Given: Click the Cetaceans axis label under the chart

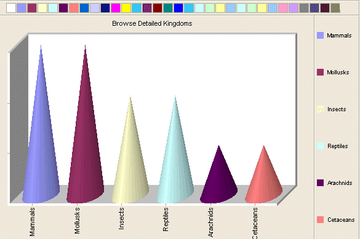Looking at the screenshot, I should pos(255,223).
